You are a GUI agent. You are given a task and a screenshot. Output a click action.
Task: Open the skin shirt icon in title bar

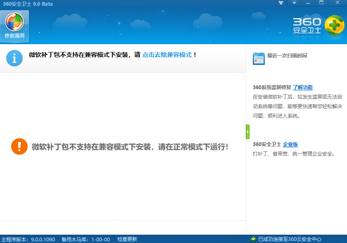coord(281,3)
